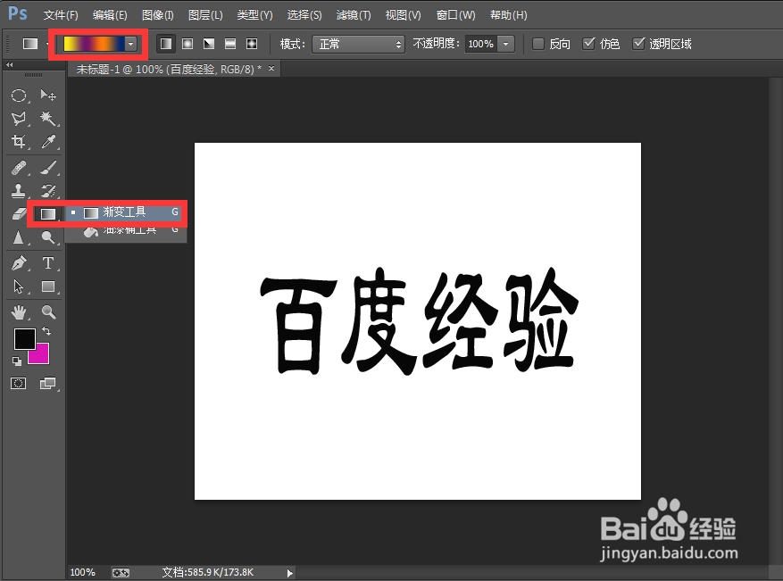Open the 图层(L) menu

pyautogui.click(x=205, y=15)
